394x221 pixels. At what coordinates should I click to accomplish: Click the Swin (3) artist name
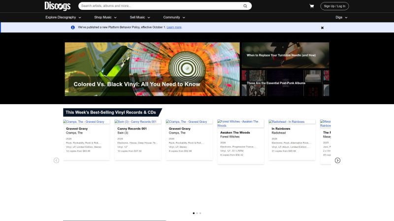pyautogui.click(x=123, y=133)
